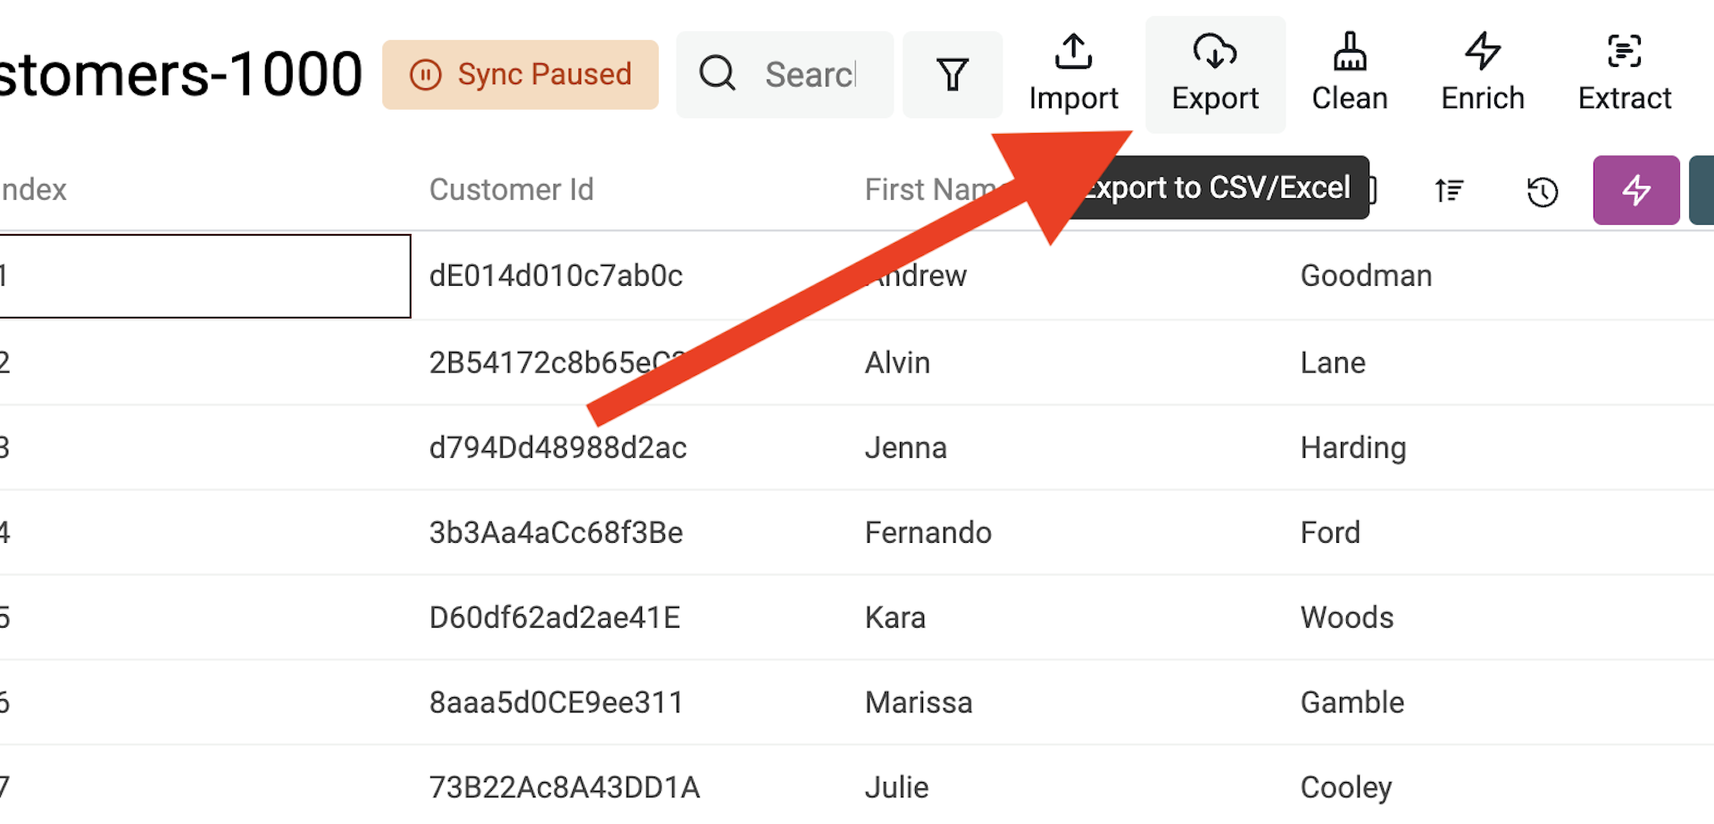Click the Export toolbar button
Image resolution: width=1714 pixels, height=824 pixels.
1215,74
